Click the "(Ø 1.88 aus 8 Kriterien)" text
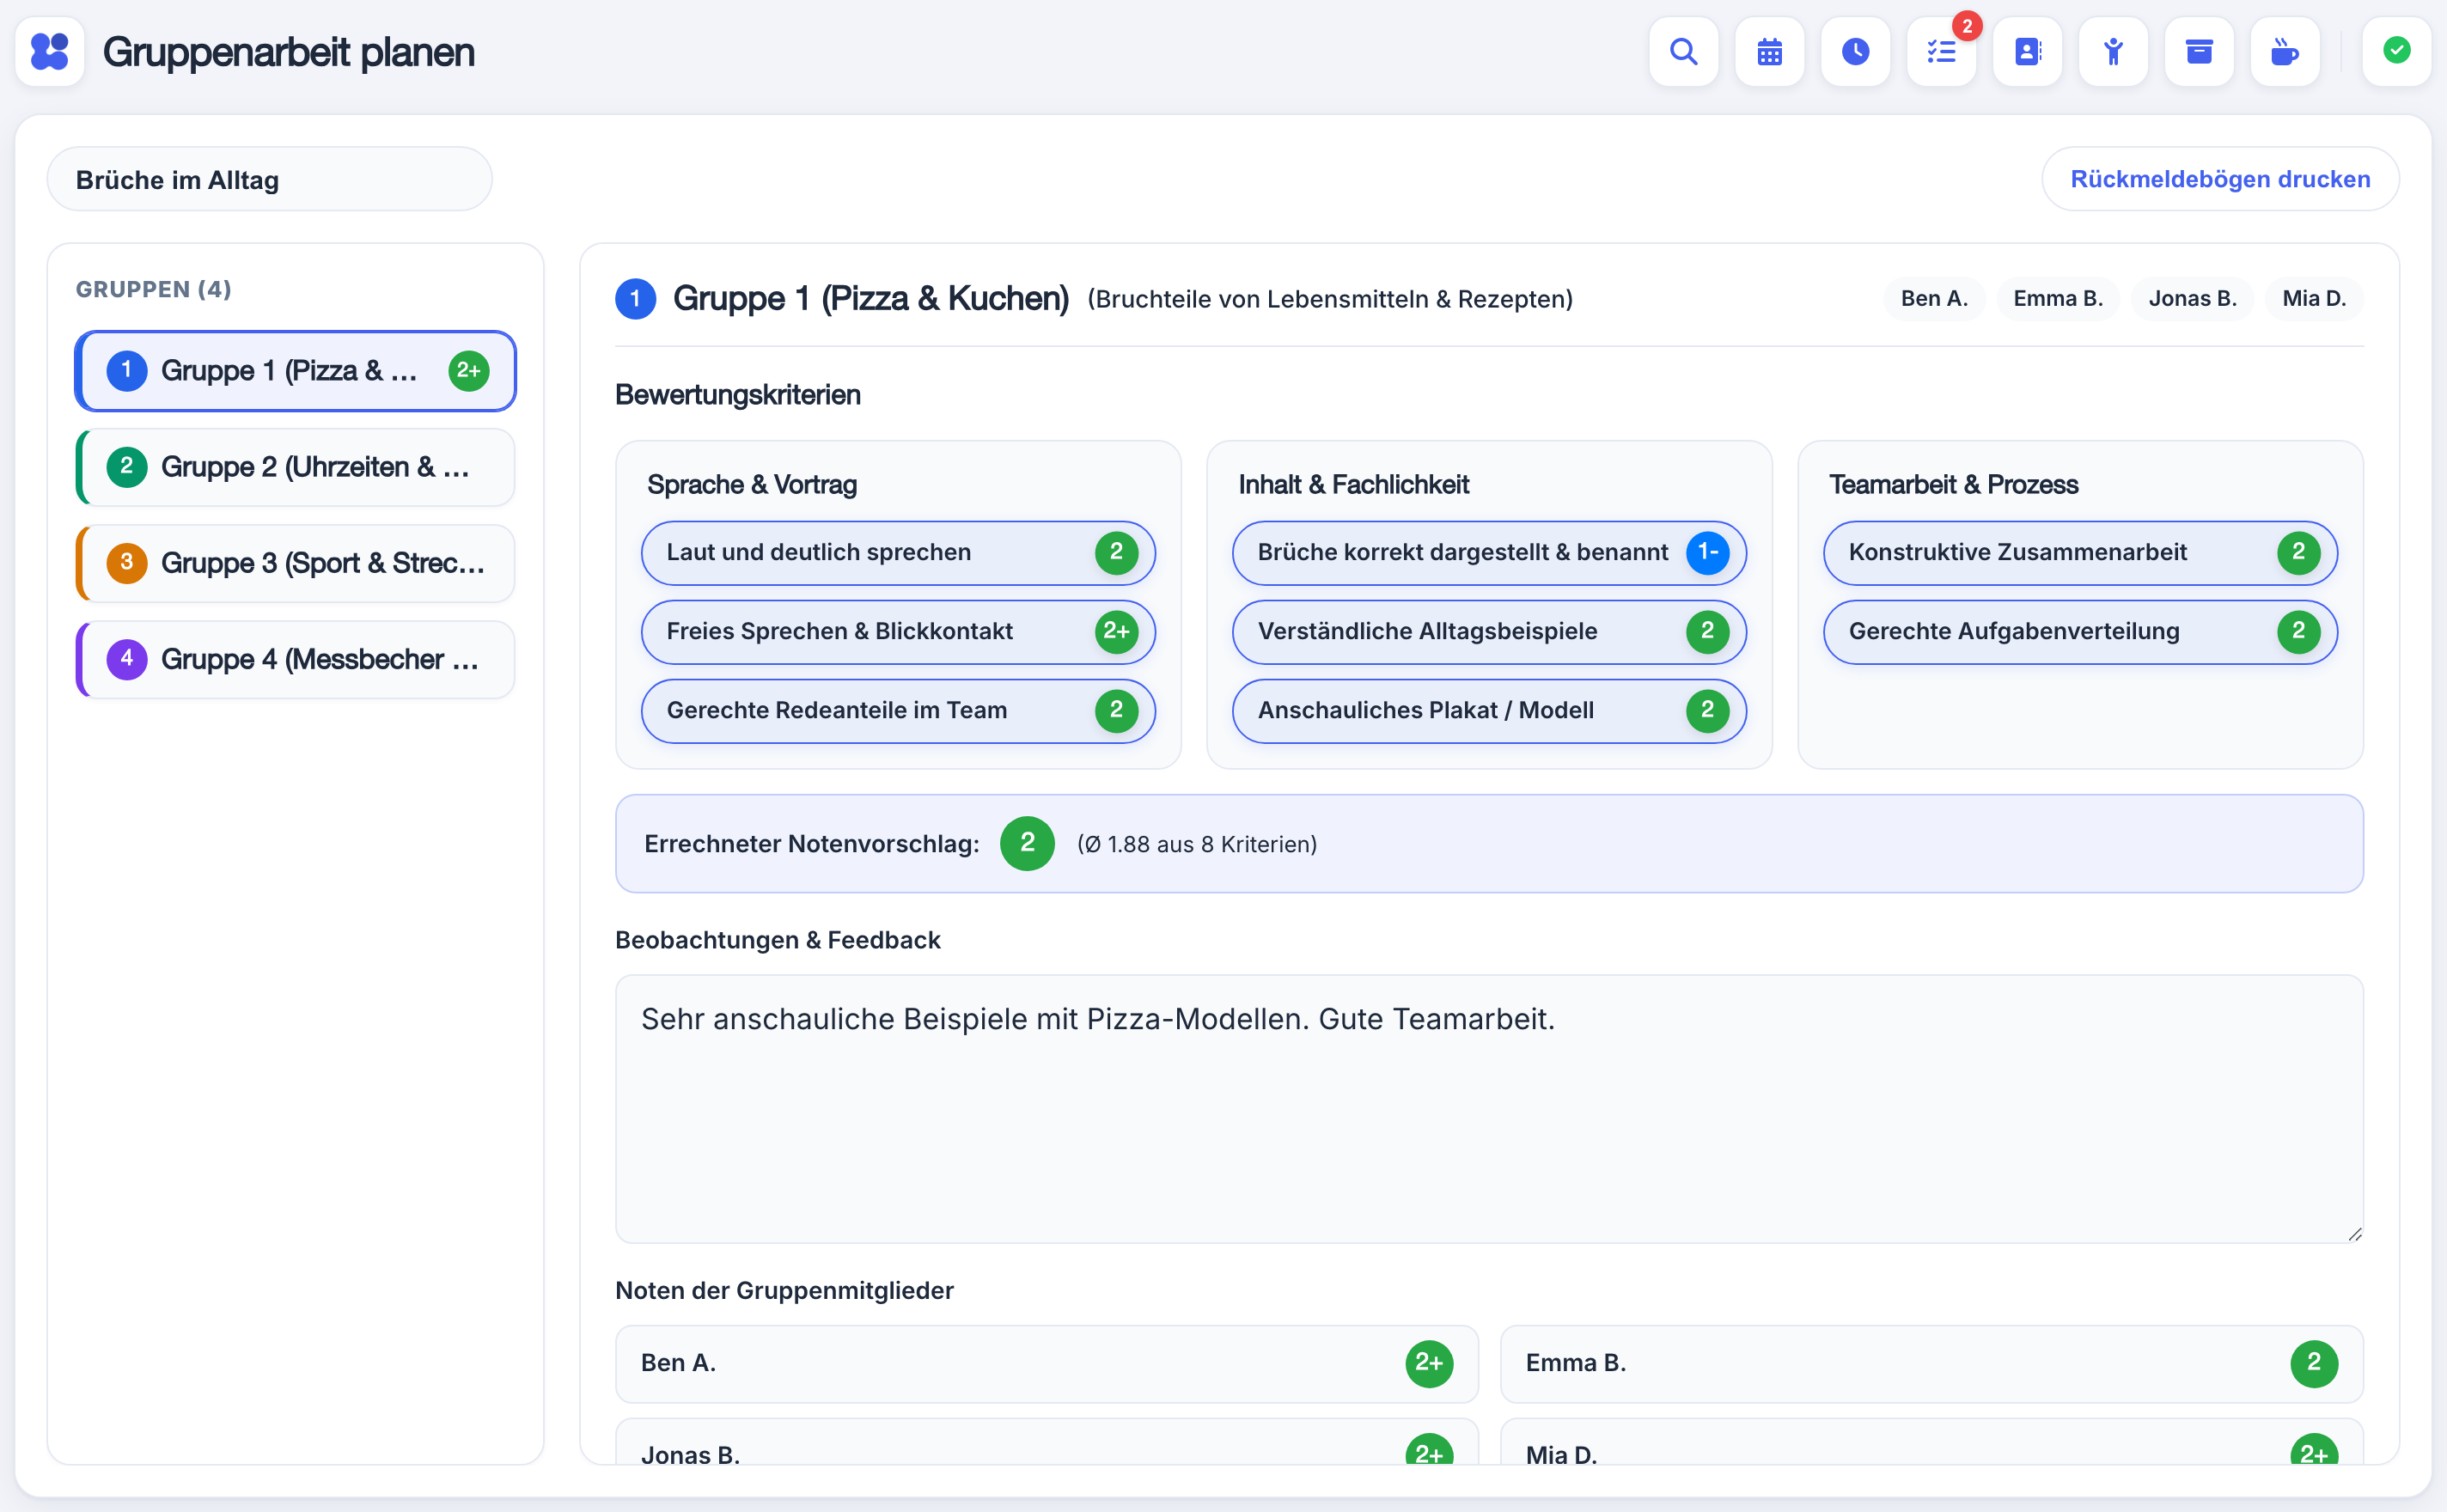The width and height of the screenshot is (2447, 1512). tap(1197, 844)
